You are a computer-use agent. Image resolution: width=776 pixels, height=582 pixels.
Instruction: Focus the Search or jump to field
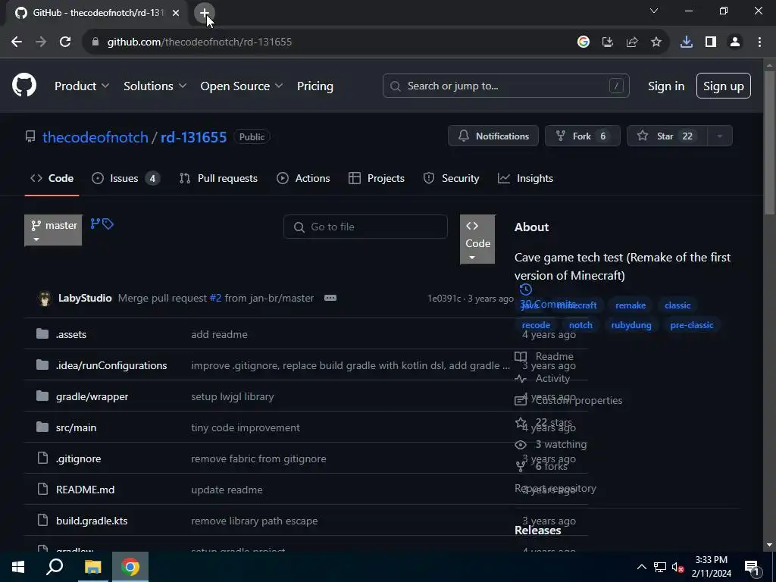505,86
